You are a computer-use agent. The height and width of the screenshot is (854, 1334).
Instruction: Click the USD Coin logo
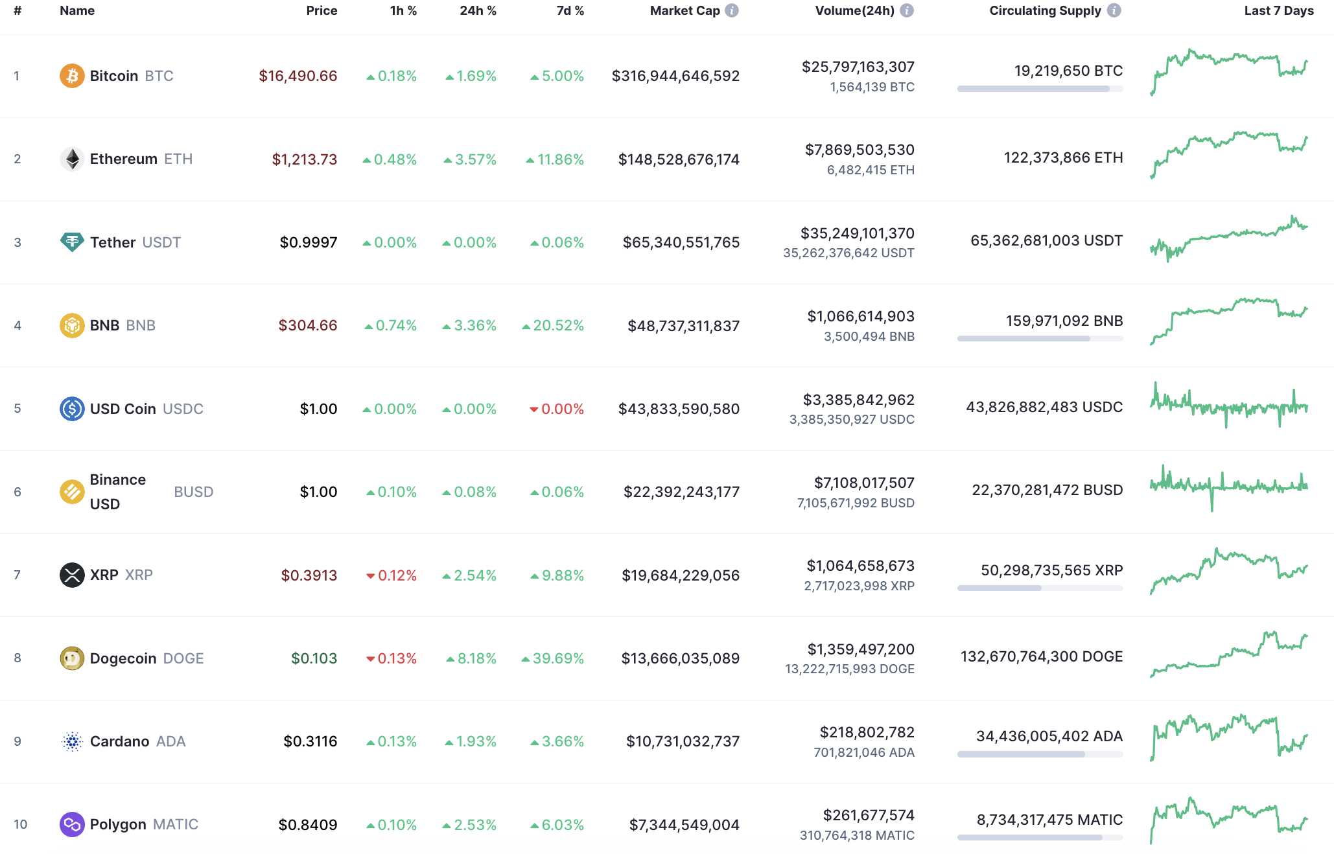tap(72, 408)
